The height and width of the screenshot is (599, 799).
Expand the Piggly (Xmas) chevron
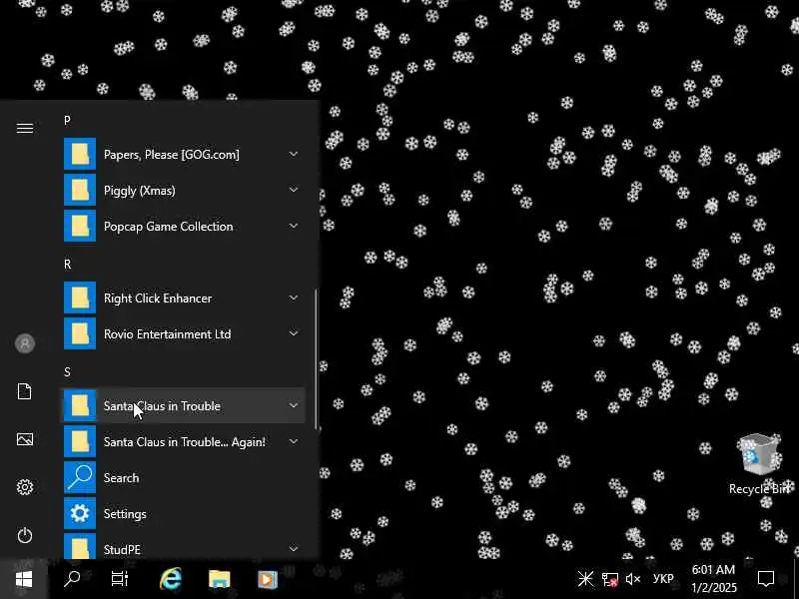coord(294,190)
